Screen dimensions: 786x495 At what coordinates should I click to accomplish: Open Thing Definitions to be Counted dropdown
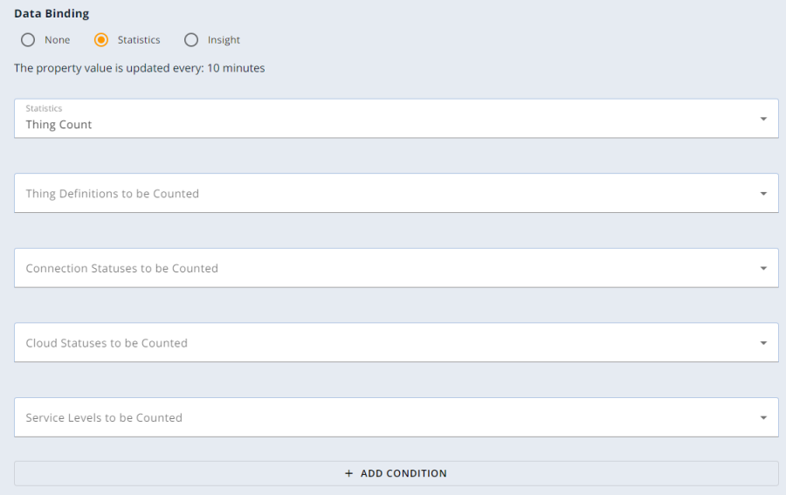(x=396, y=193)
